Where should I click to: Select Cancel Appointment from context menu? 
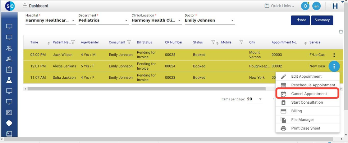pos(309,94)
